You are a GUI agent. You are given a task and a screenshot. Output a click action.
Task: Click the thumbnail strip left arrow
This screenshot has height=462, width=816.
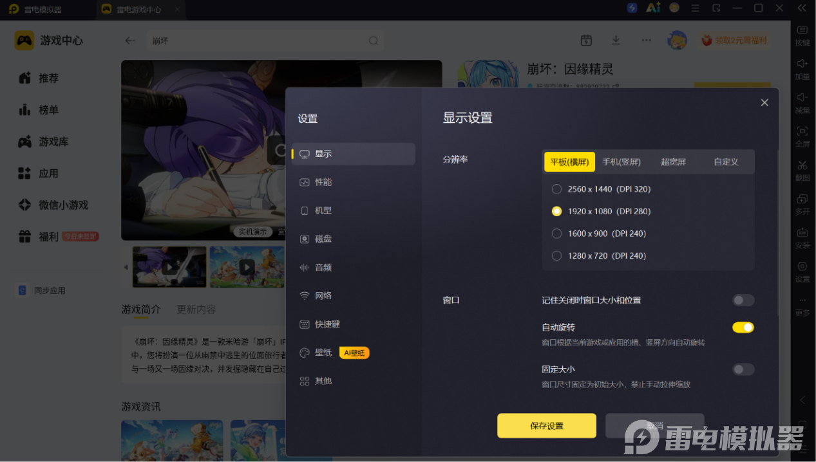(x=126, y=266)
